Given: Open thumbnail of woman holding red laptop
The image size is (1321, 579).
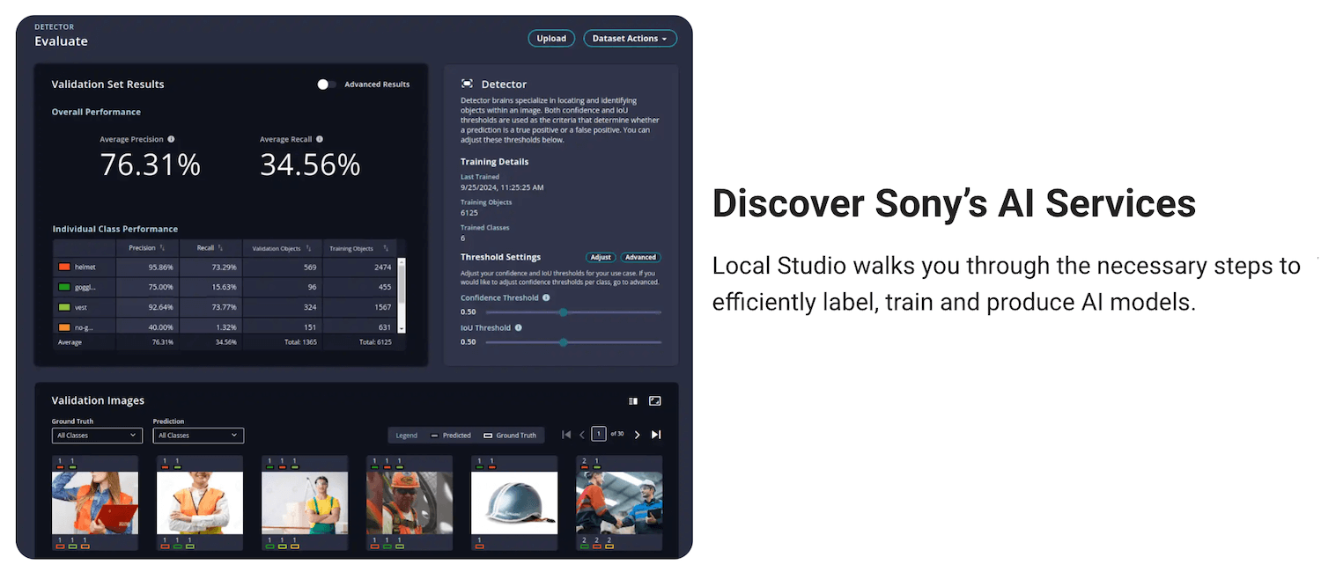Looking at the screenshot, I should (x=95, y=503).
